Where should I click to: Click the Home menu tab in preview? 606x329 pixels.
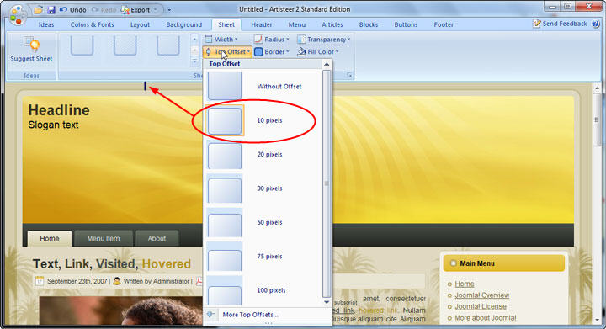pos(50,238)
